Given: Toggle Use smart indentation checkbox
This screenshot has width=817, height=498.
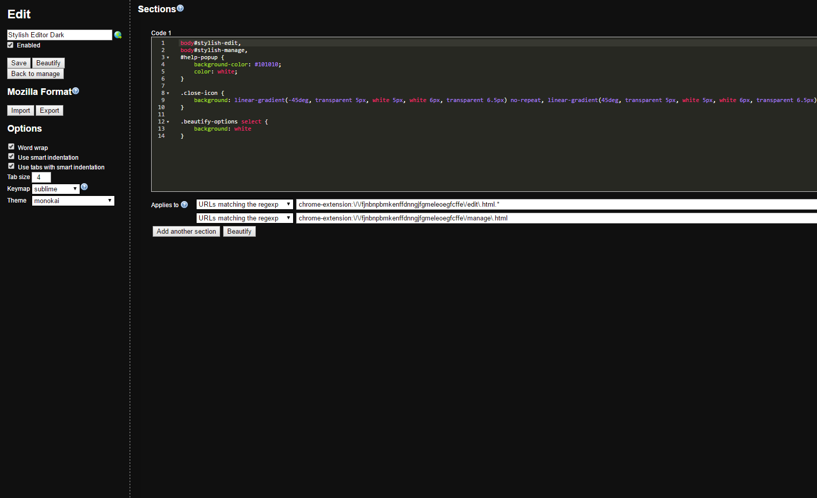Looking at the screenshot, I should click(x=11, y=156).
